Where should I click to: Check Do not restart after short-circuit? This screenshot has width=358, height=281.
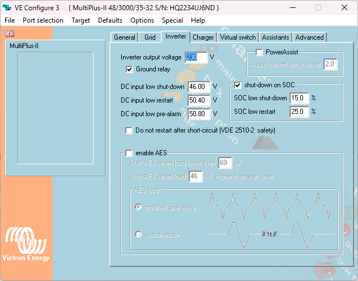pos(129,130)
